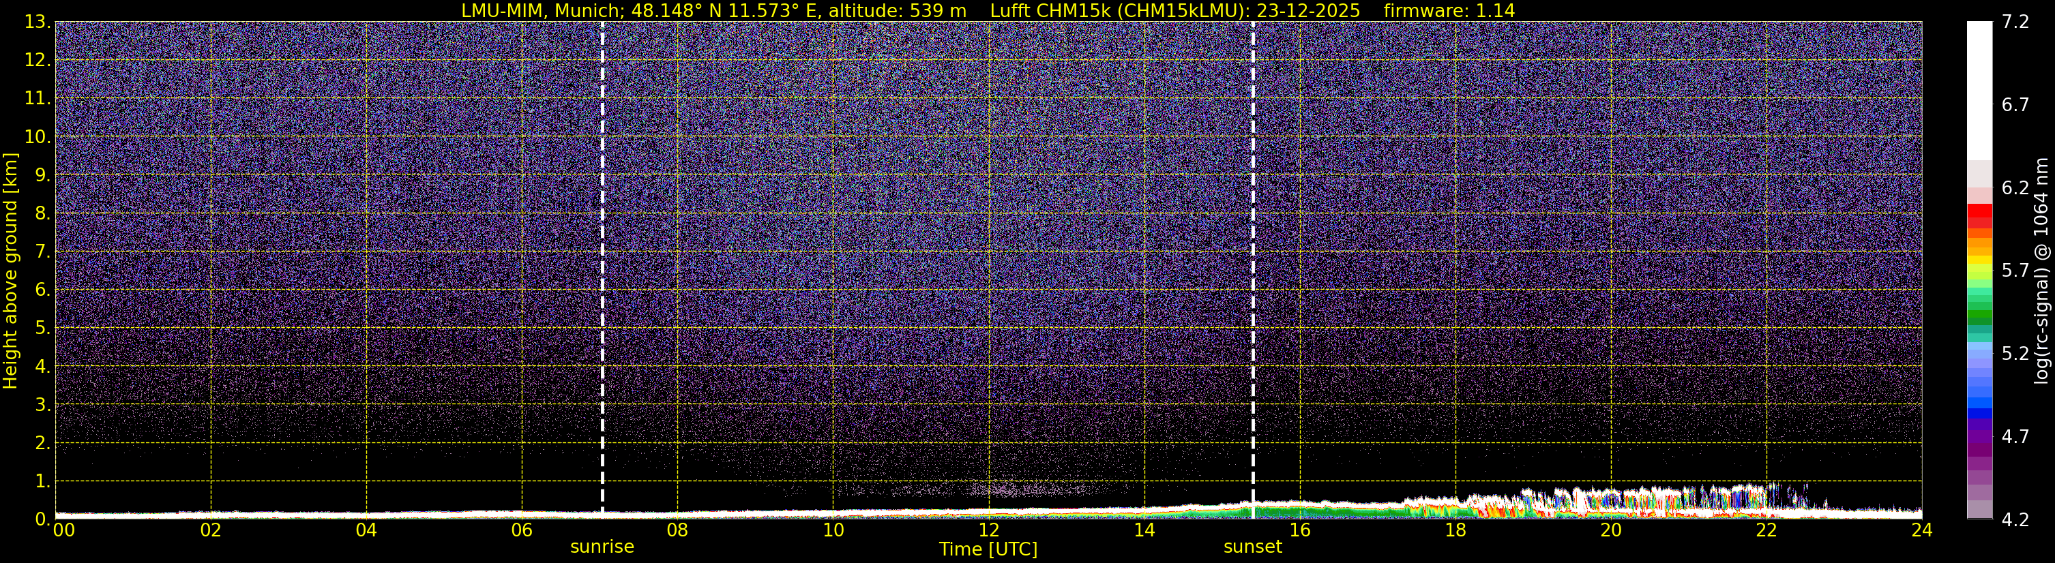The image size is (2055, 563).
Task: Click the '1.' tick on the height axis
Action: pyautogui.click(x=42, y=482)
